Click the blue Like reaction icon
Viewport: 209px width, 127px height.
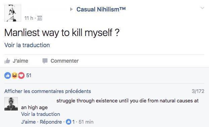coord(8,75)
